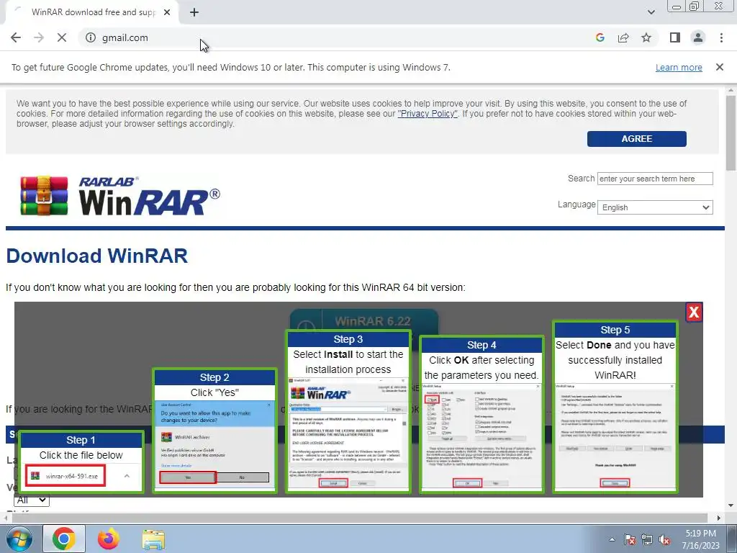Click the Google icon in address bar

[x=600, y=37]
